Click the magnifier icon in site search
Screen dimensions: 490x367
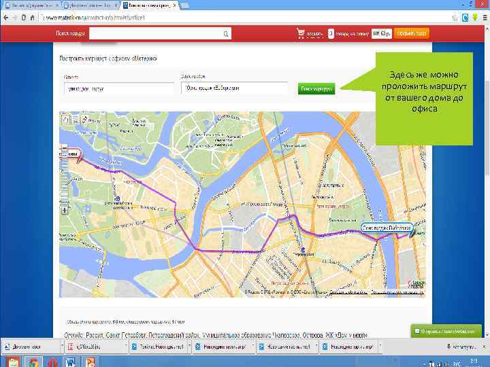click(x=226, y=34)
